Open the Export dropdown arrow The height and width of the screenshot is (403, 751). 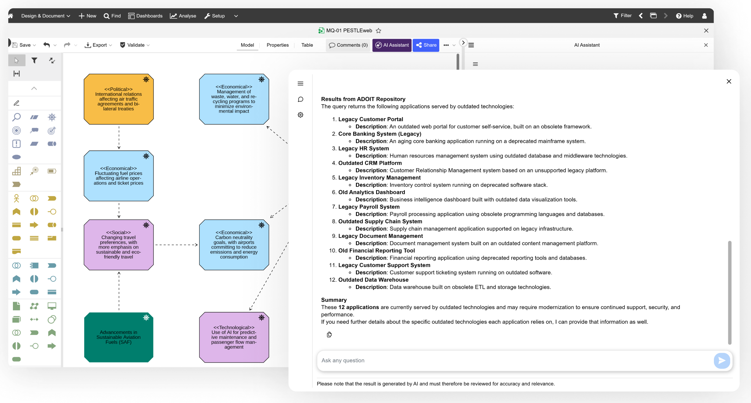[x=110, y=45]
